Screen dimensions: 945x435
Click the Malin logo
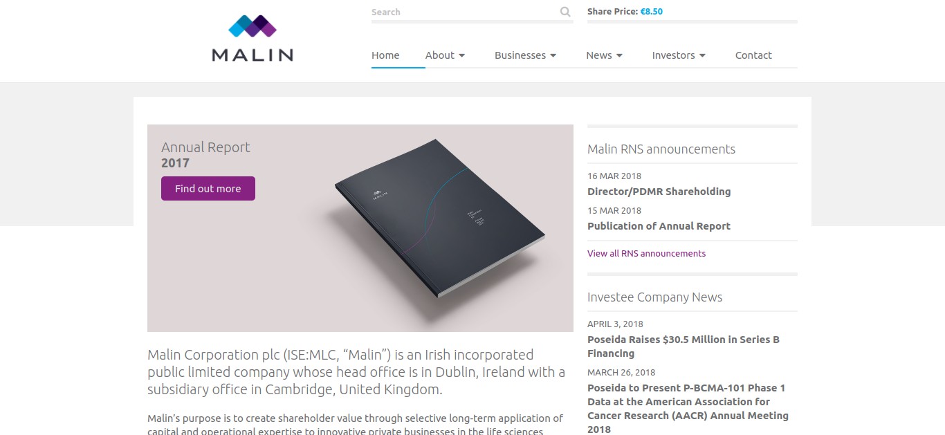click(253, 38)
